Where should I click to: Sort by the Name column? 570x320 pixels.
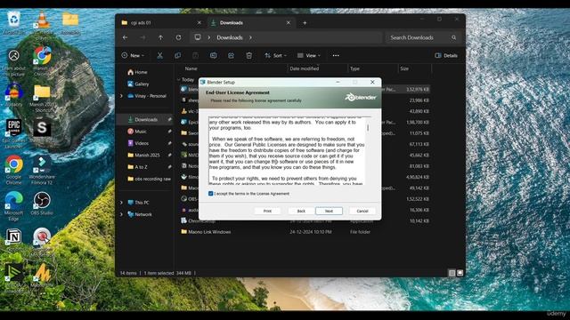pyautogui.click(x=191, y=68)
